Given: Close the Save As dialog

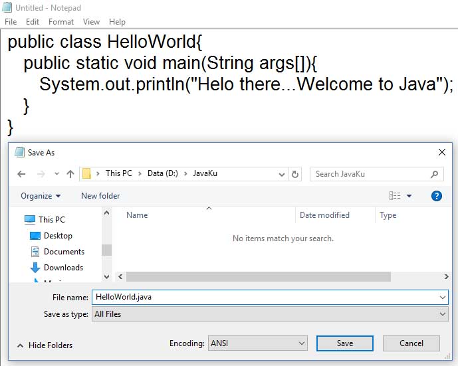Looking at the screenshot, I should pos(442,152).
